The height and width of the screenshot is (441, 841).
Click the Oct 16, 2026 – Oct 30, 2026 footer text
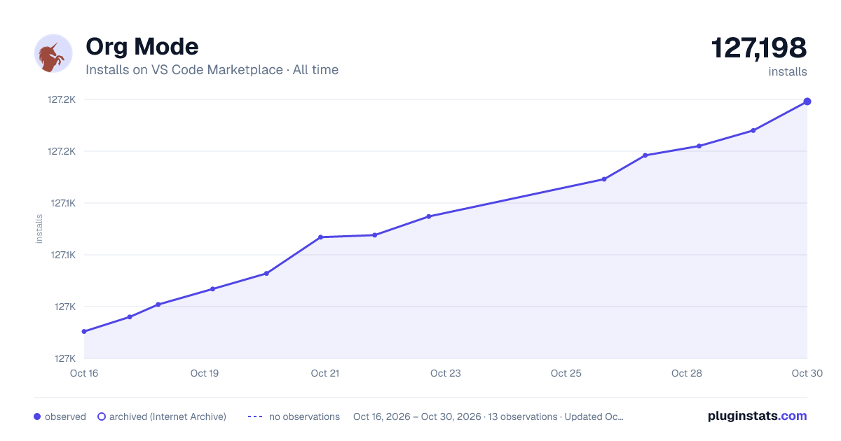417,416
